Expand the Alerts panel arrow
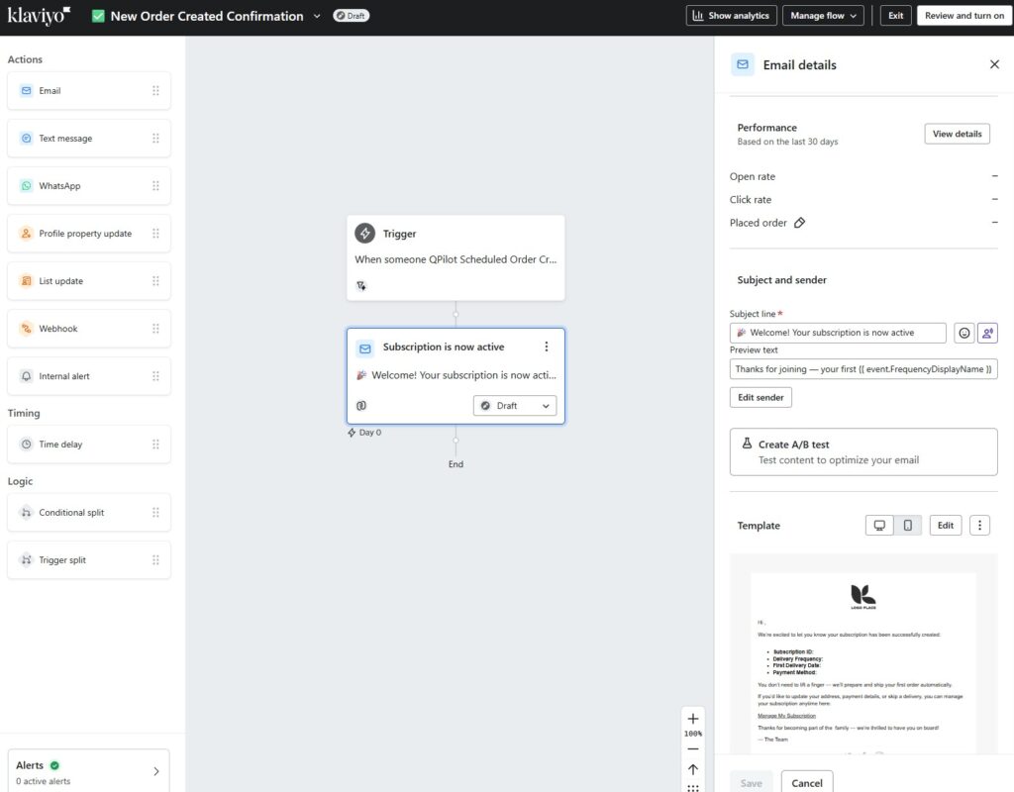The width and height of the screenshot is (1014, 792). [x=155, y=771]
